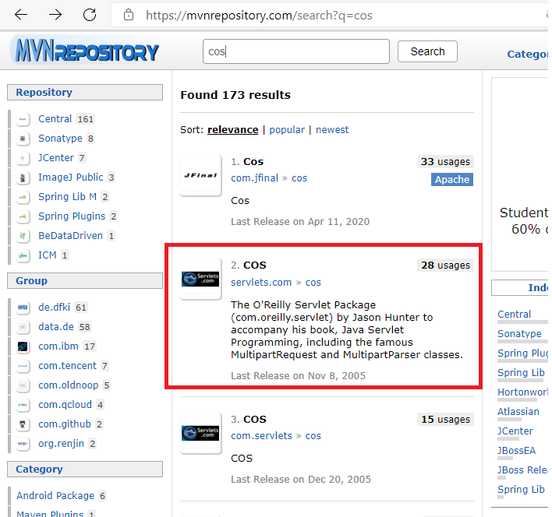The height and width of the screenshot is (517, 552).
Task: Click the com.ibm group icon
Action: click(23, 346)
